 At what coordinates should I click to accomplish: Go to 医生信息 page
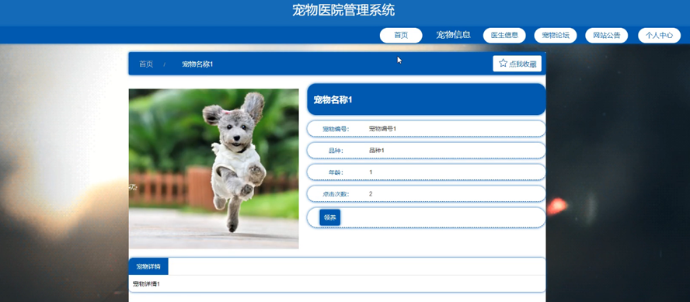tap(504, 36)
